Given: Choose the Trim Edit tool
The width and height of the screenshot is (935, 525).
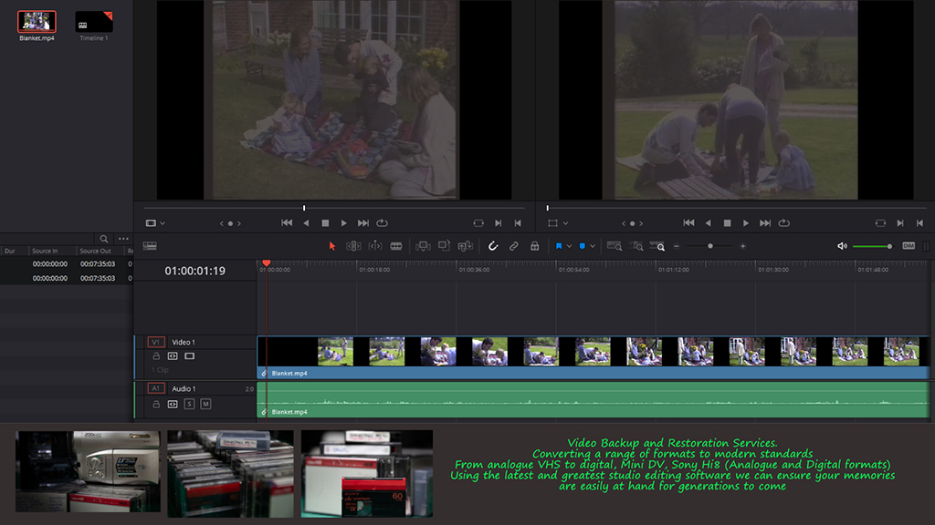Looking at the screenshot, I should pyautogui.click(x=353, y=246).
